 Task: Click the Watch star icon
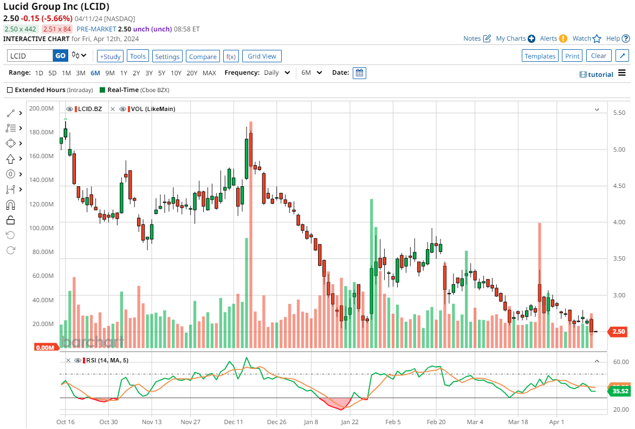click(x=597, y=38)
